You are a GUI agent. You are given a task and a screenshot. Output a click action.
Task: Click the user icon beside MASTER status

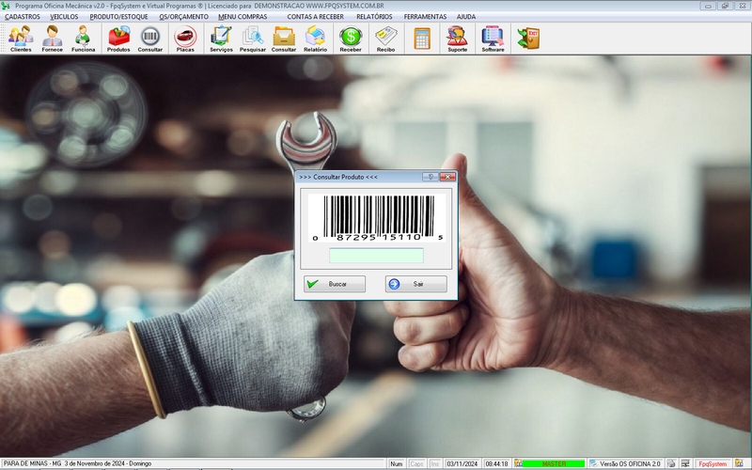[518, 463]
